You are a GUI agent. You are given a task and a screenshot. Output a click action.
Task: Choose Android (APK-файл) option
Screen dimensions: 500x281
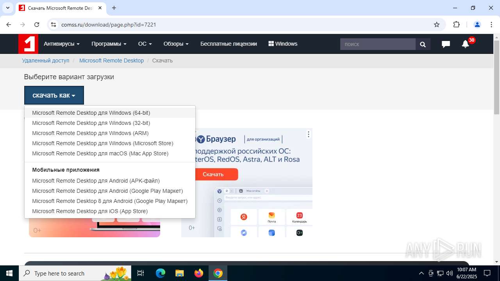pyautogui.click(x=110, y=181)
